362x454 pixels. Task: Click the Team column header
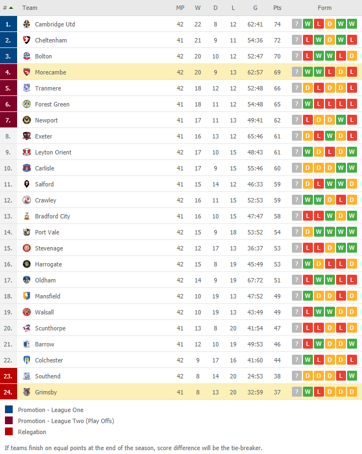(x=30, y=8)
